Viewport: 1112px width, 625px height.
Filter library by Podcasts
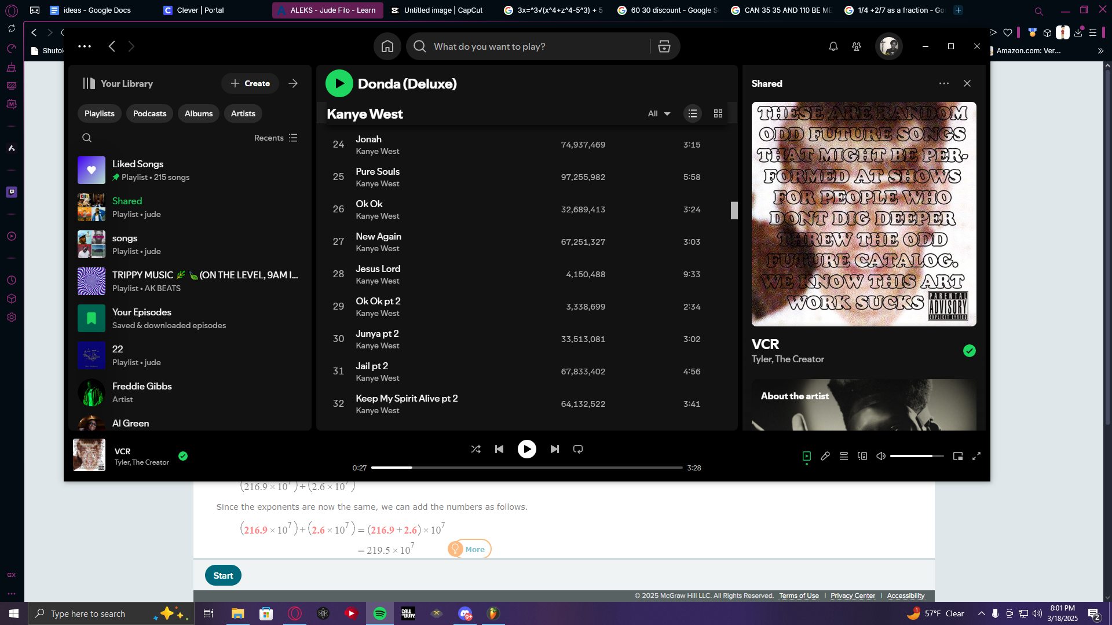click(149, 113)
